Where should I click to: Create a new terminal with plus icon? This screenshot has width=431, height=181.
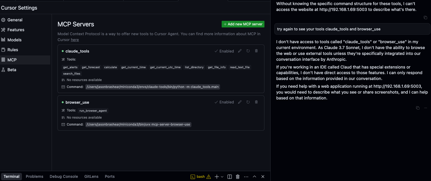click(217, 177)
